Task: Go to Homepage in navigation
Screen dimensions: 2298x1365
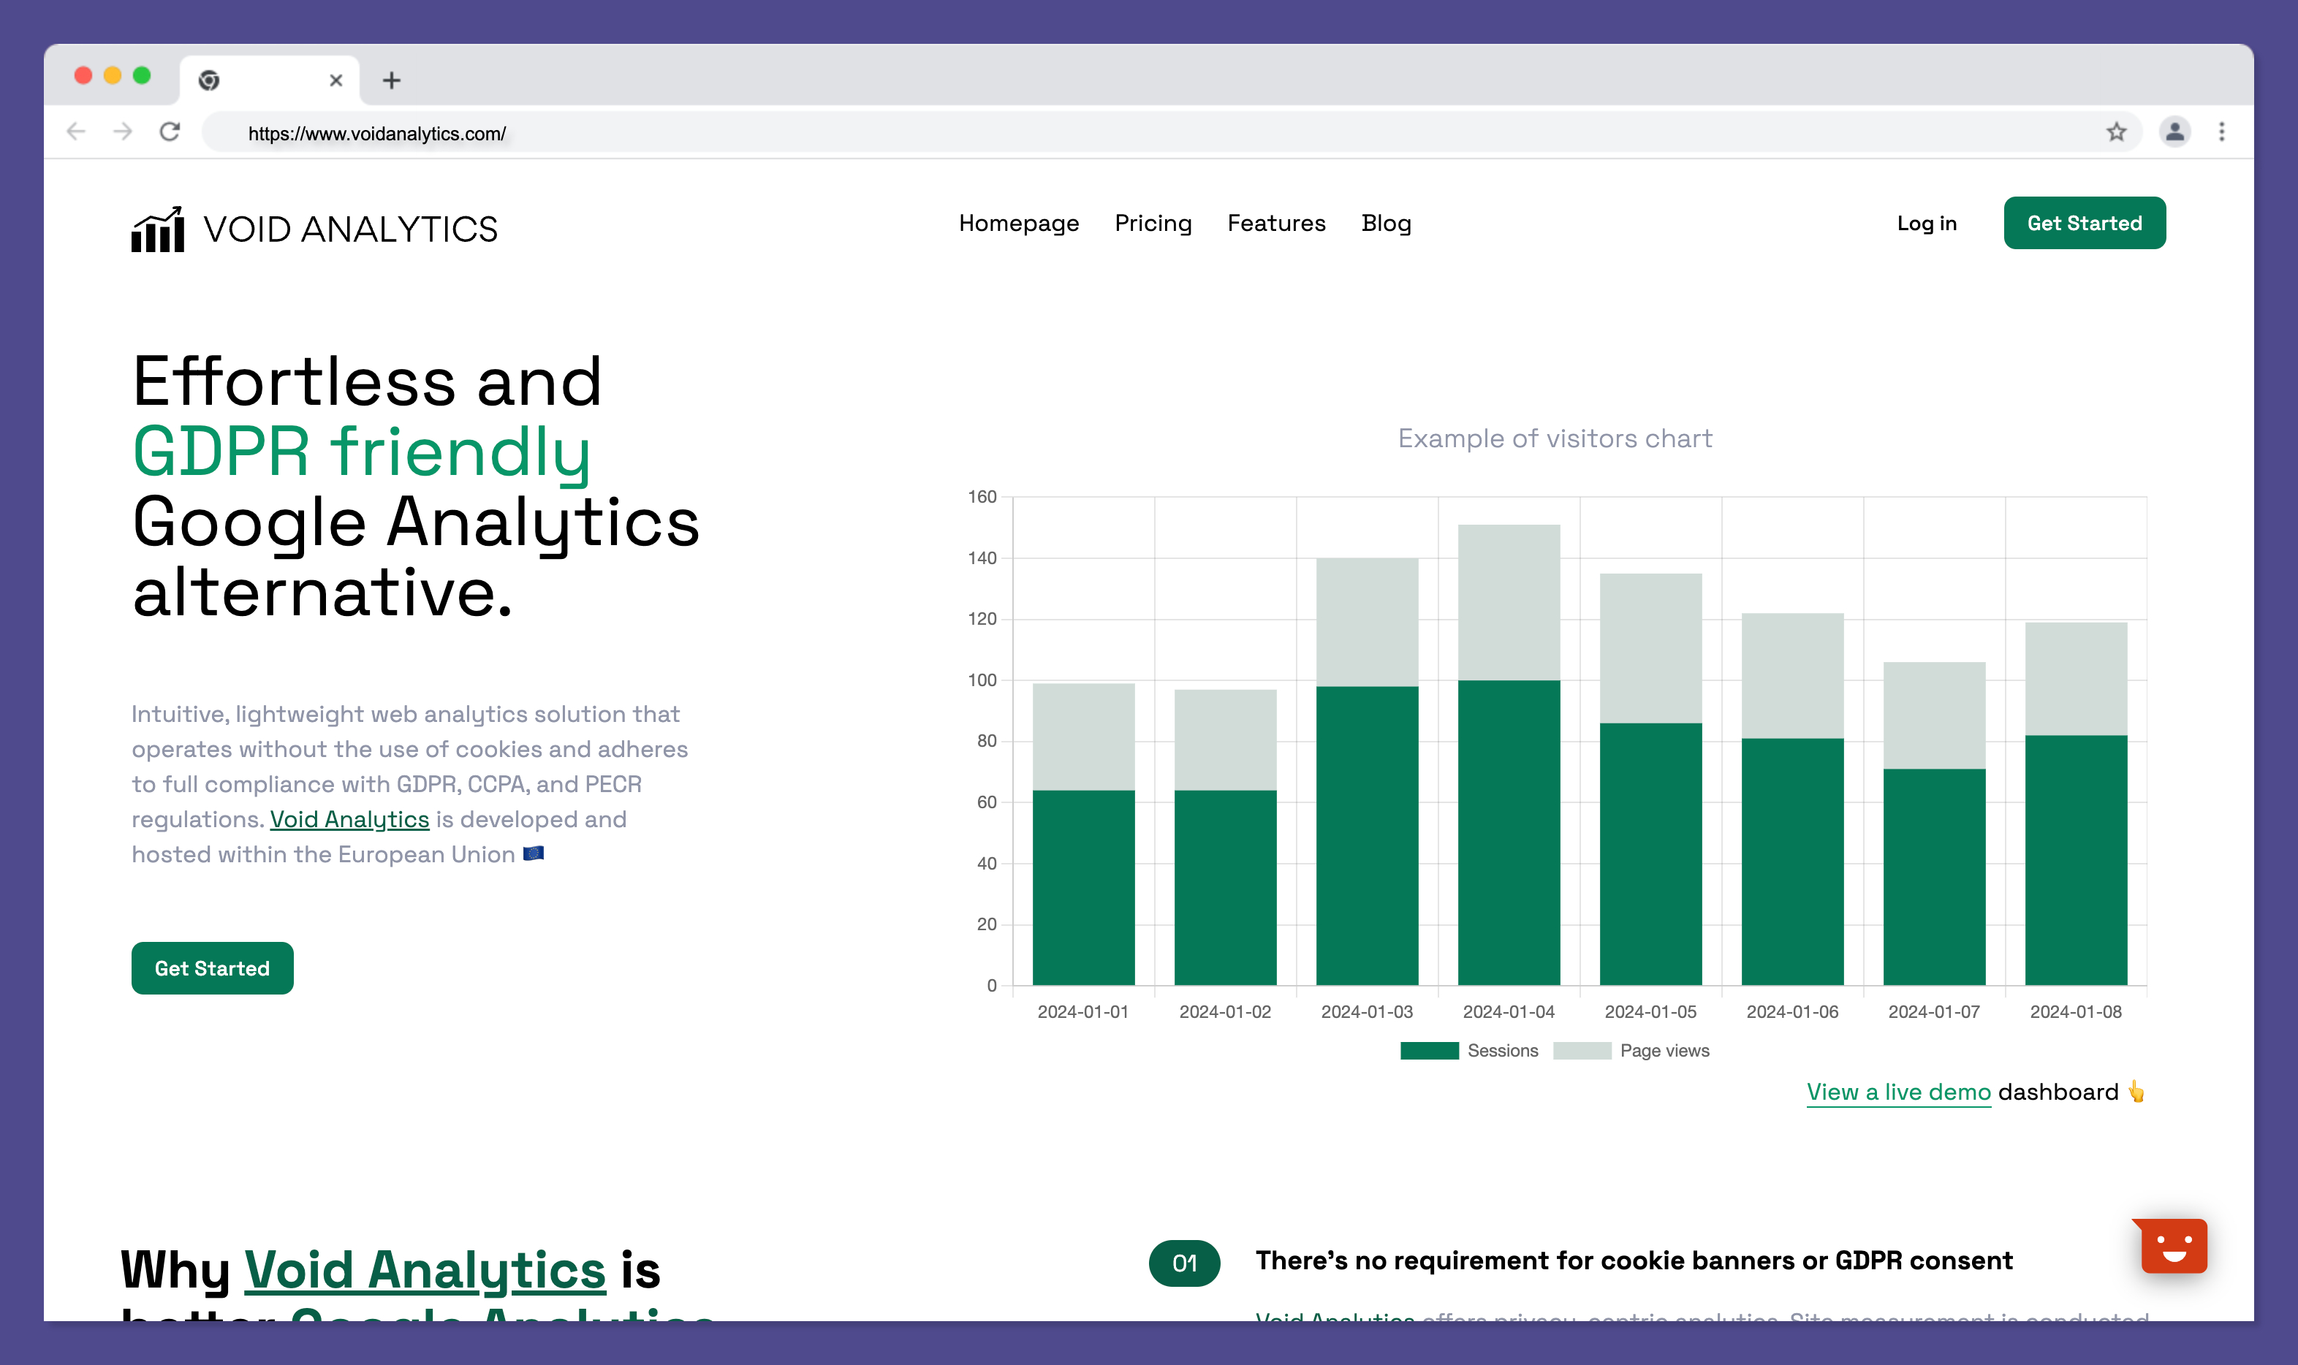Action: click(1018, 224)
